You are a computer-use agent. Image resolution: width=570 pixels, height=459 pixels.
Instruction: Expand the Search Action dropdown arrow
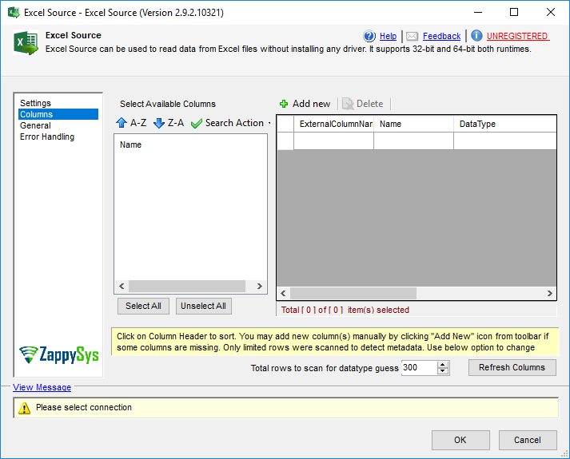pyautogui.click(x=269, y=124)
